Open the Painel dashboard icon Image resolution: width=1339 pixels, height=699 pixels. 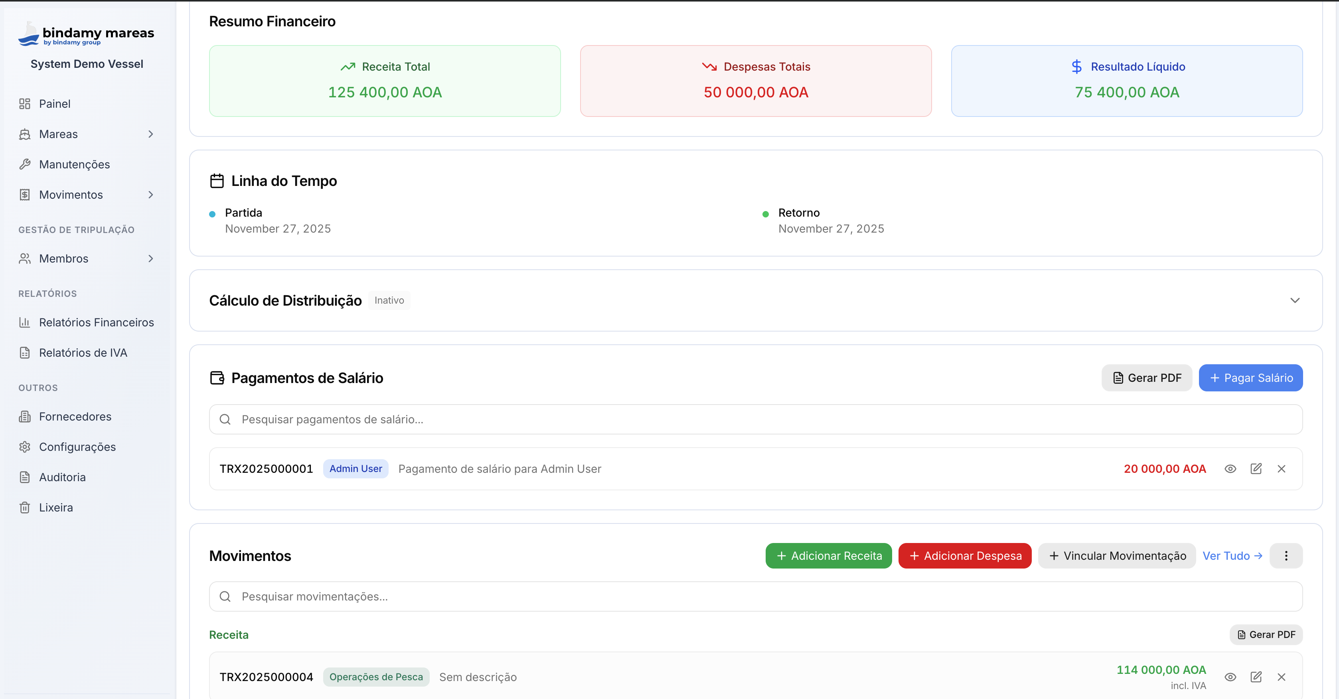(x=26, y=103)
